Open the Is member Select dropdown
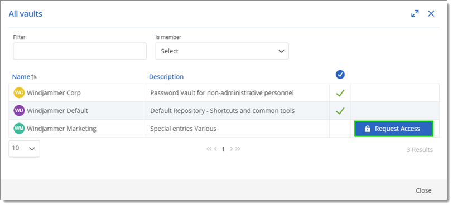 pos(222,51)
